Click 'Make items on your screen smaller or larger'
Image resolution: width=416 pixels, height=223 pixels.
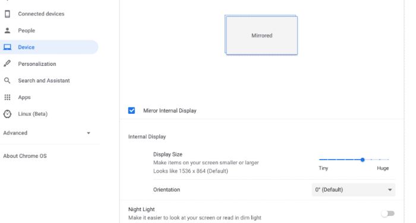coord(206,163)
